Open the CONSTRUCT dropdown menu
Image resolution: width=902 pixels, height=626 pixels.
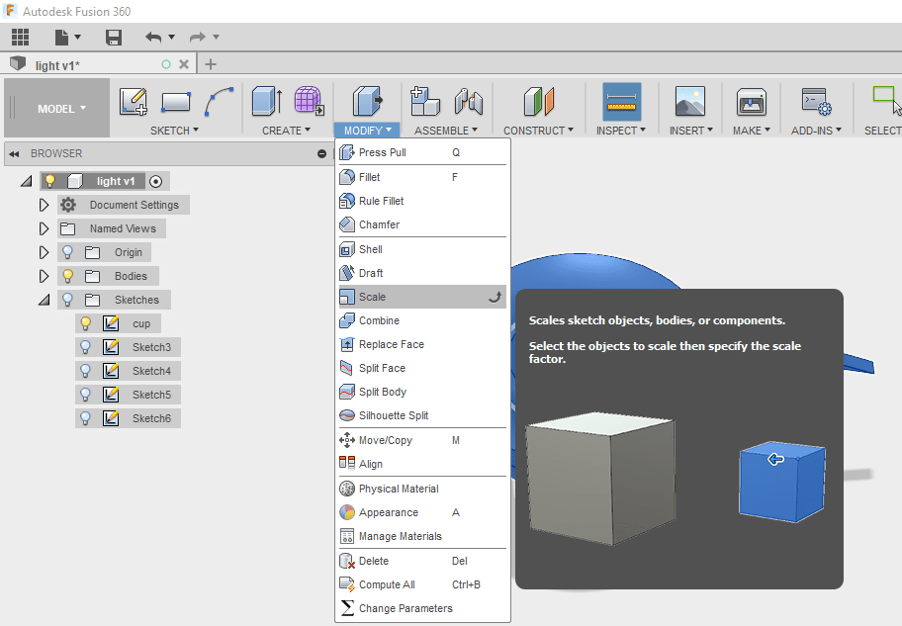tap(538, 131)
